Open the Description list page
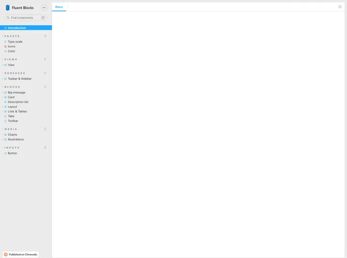Viewport: 347px width, 258px height. pos(18,102)
